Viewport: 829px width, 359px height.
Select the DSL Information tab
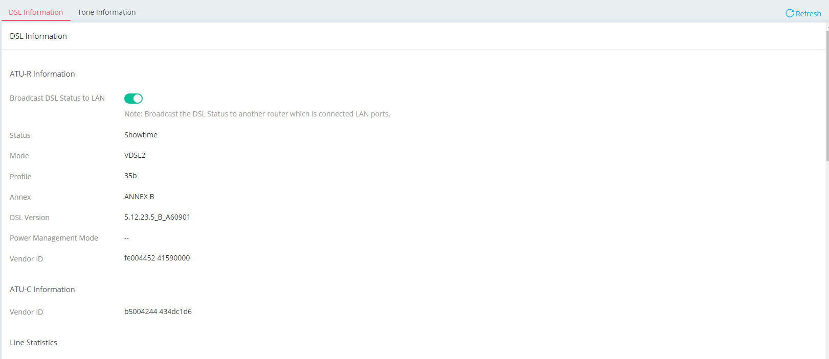pos(36,12)
